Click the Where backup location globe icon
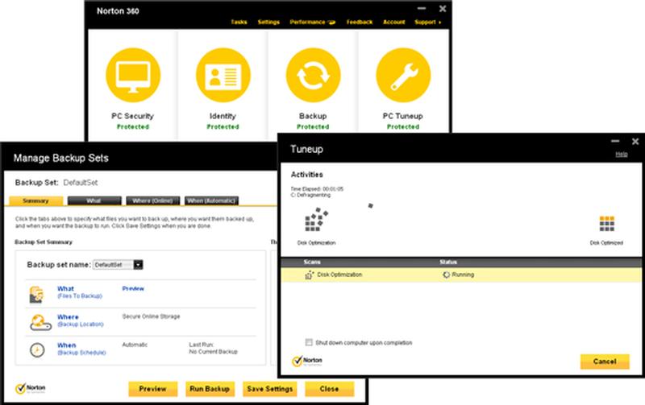The image size is (645, 405). (x=40, y=322)
